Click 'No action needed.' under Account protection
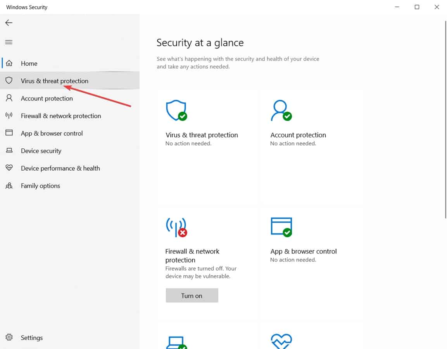The width and height of the screenshot is (447, 349). (x=293, y=143)
